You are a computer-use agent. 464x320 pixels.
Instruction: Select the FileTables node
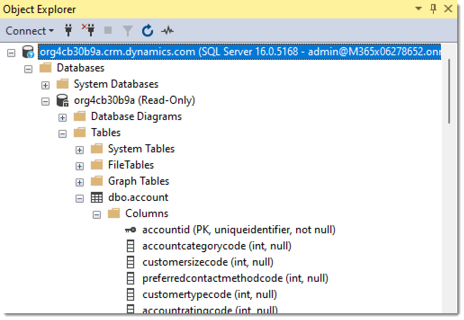coord(131,165)
